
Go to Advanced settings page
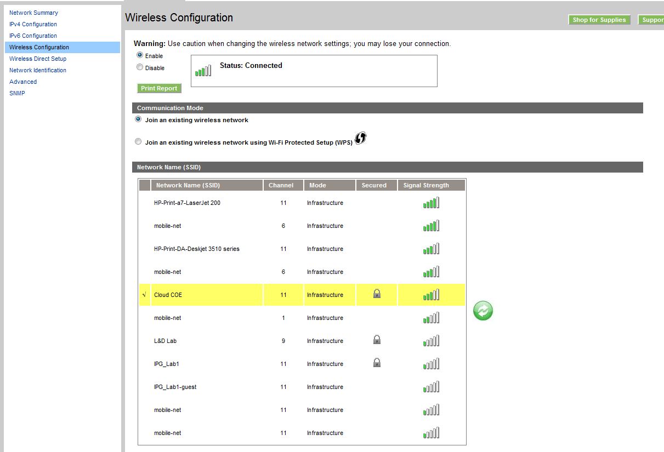23,82
